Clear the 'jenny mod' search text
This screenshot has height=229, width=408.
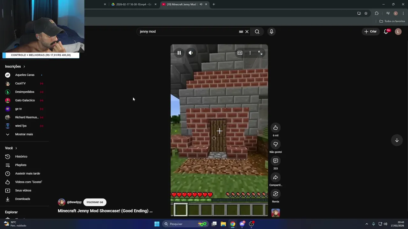click(x=247, y=31)
